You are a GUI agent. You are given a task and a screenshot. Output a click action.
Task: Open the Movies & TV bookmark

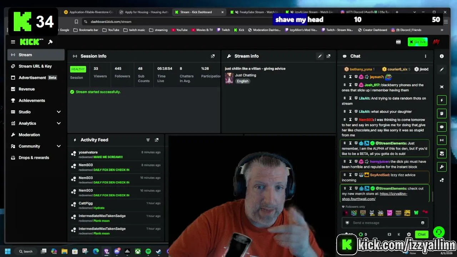[202, 30]
